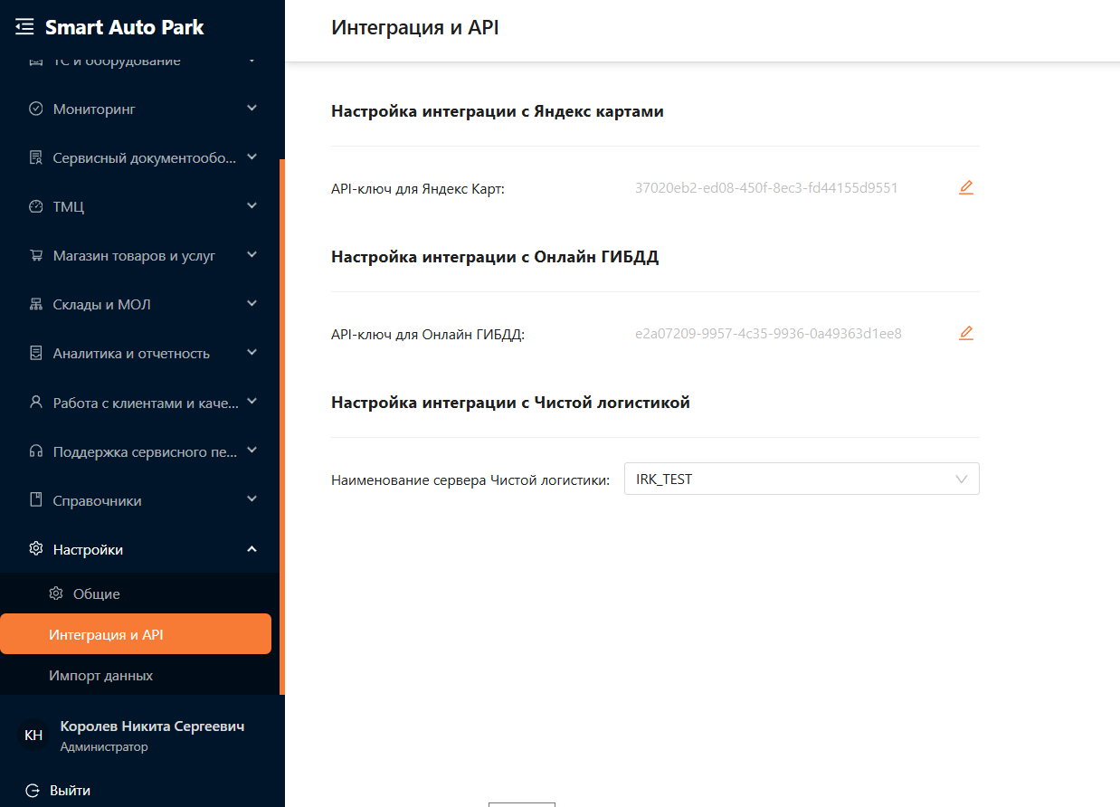Expand the Справочники menu chevron
The height and width of the screenshot is (807, 1120).
tap(252, 499)
